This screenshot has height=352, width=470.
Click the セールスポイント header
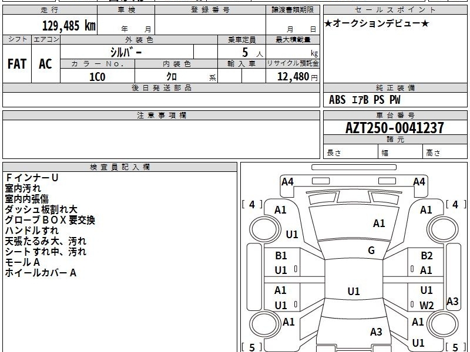coord(395,10)
